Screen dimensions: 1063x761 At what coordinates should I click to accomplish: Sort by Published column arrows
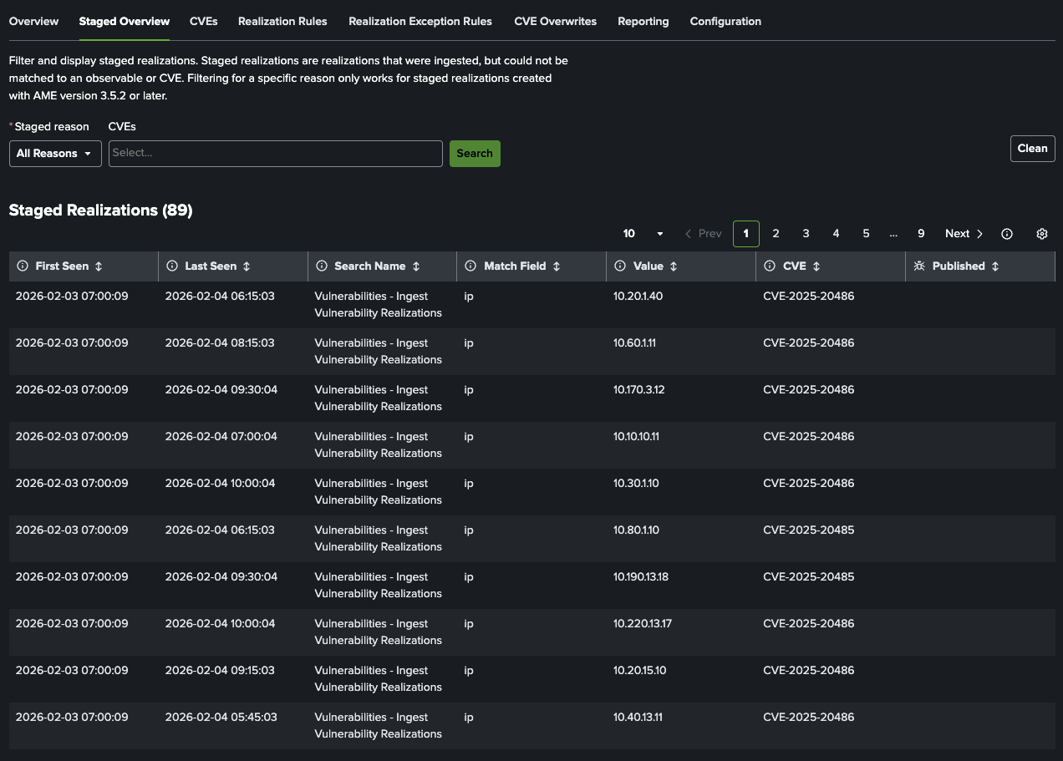[994, 266]
